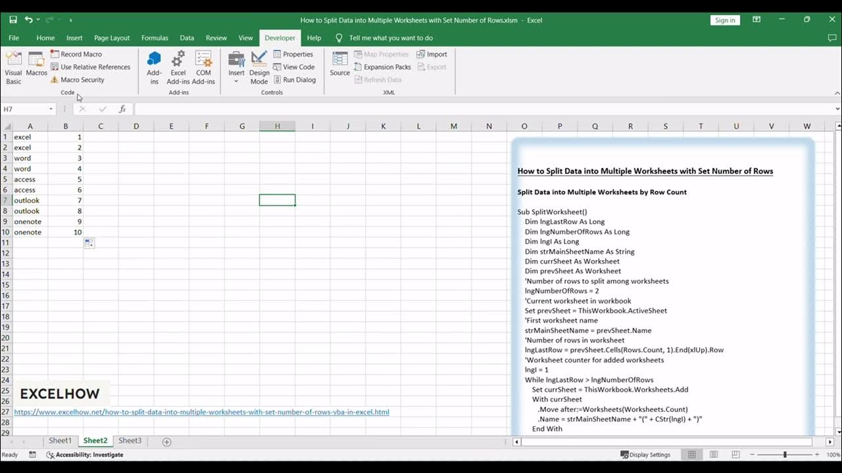Open COM Add-ins dialog
The width and height of the screenshot is (842, 473).
tap(203, 68)
